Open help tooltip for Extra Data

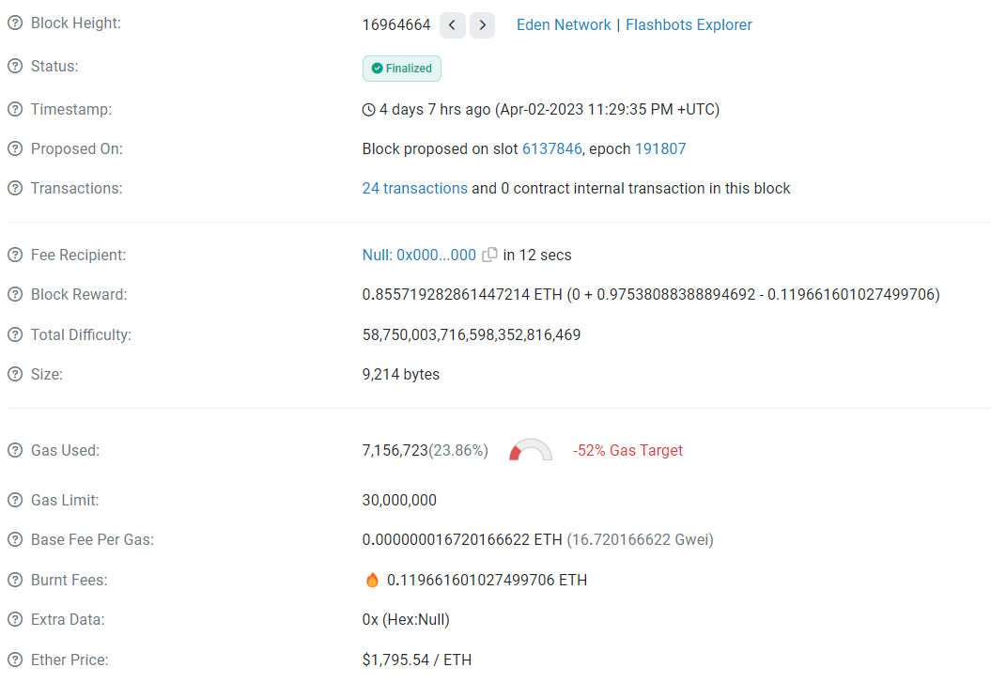13,619
